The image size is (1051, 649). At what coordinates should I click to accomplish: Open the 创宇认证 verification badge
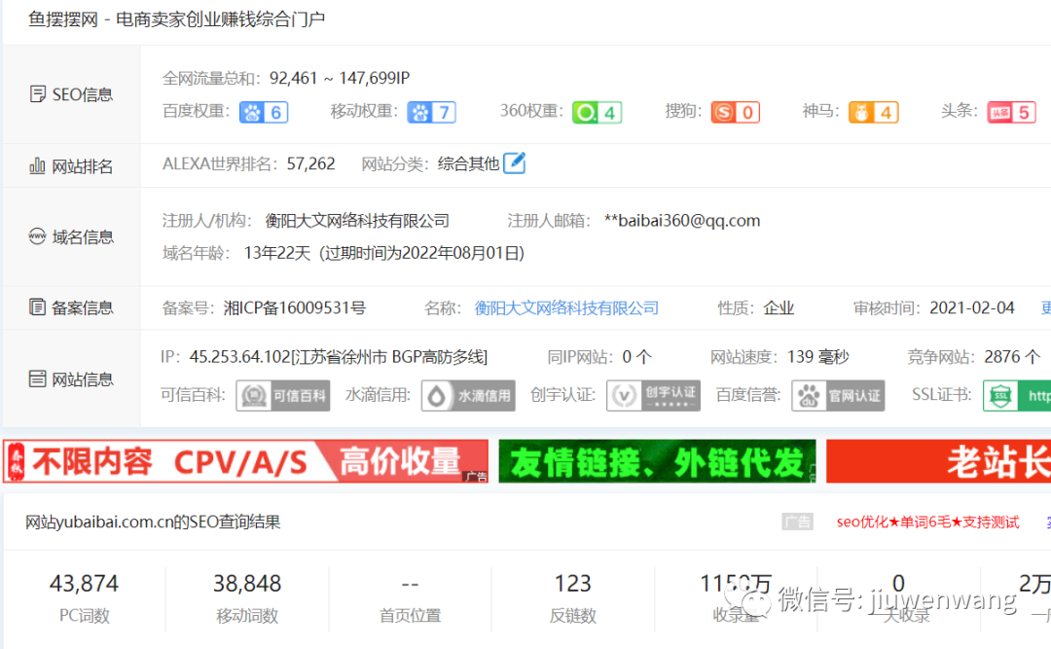pyautogui.click(x=654, y=396)
